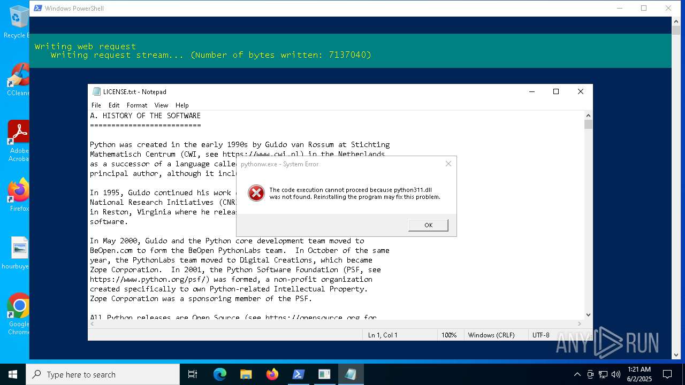Click 'Ln 1, Col 1' in Notepad status bar

(x=383, y=335)
